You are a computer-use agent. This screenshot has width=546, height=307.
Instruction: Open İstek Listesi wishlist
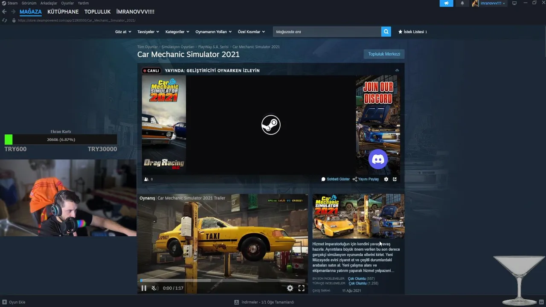pos(412,32)
